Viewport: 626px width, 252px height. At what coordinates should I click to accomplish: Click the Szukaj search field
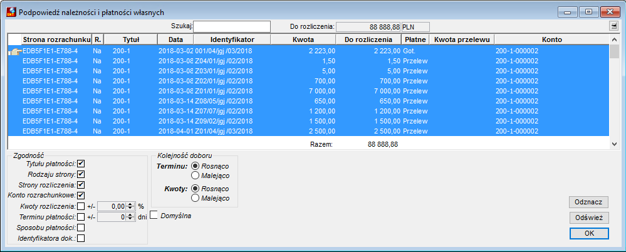click(x=232, y=27)
